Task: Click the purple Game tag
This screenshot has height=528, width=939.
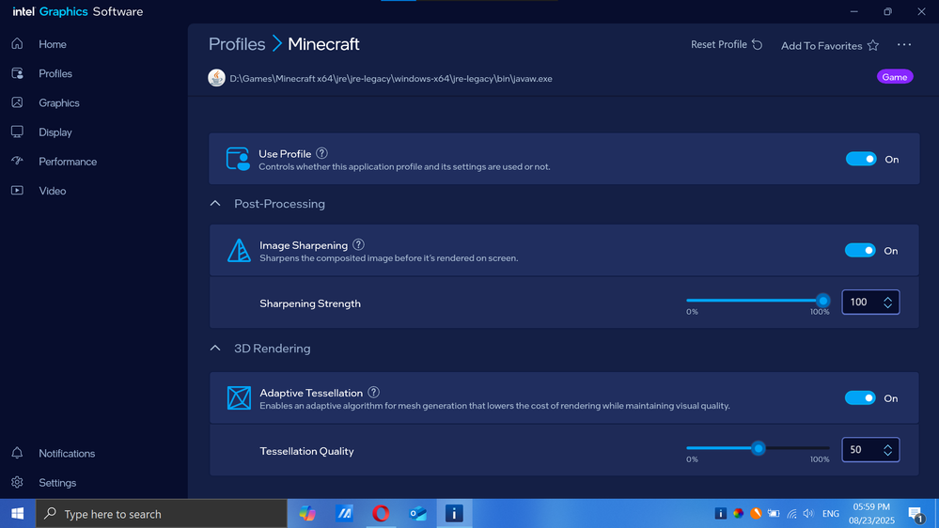Action: 895,77
